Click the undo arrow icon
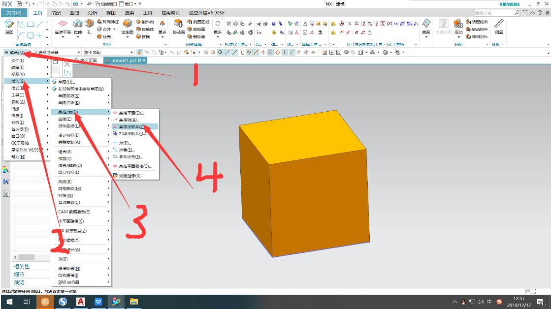The width and height of the screenshot is (551, 309). pos(28,4)
